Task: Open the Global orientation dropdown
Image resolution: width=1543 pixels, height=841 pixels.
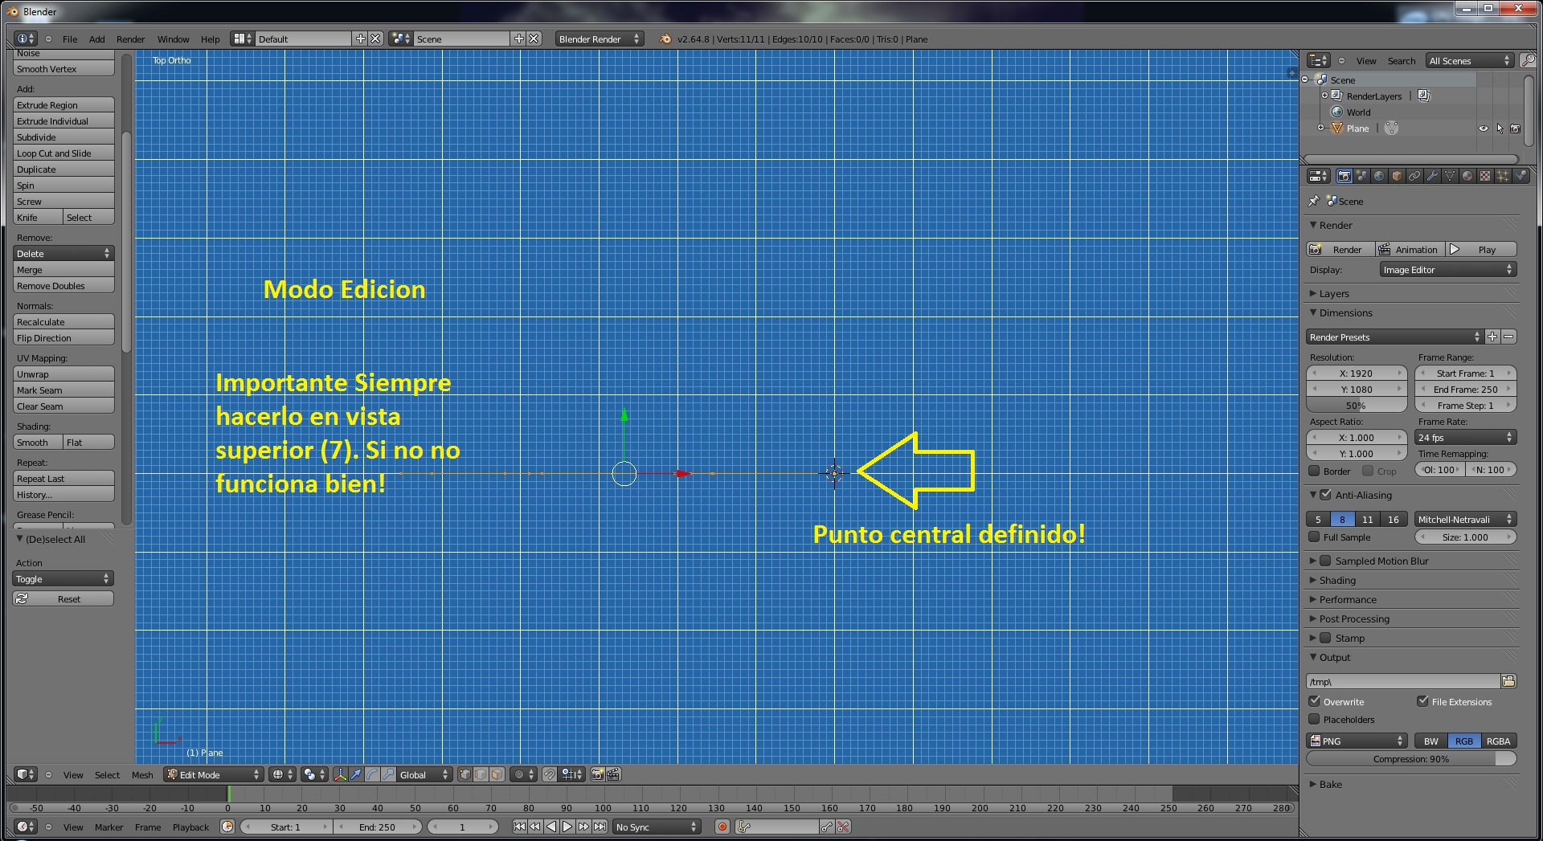Action: coord(425,774)
